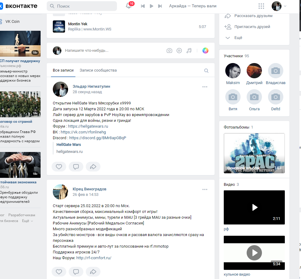This screenshot has width=301, height=279.
Task: Skip to next track in header player
Action: click(x=160, y=6)
